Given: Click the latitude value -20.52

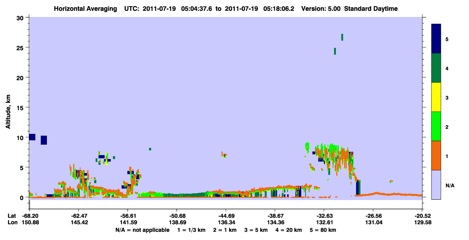Looking at the screenshot, I should point(422,216).
